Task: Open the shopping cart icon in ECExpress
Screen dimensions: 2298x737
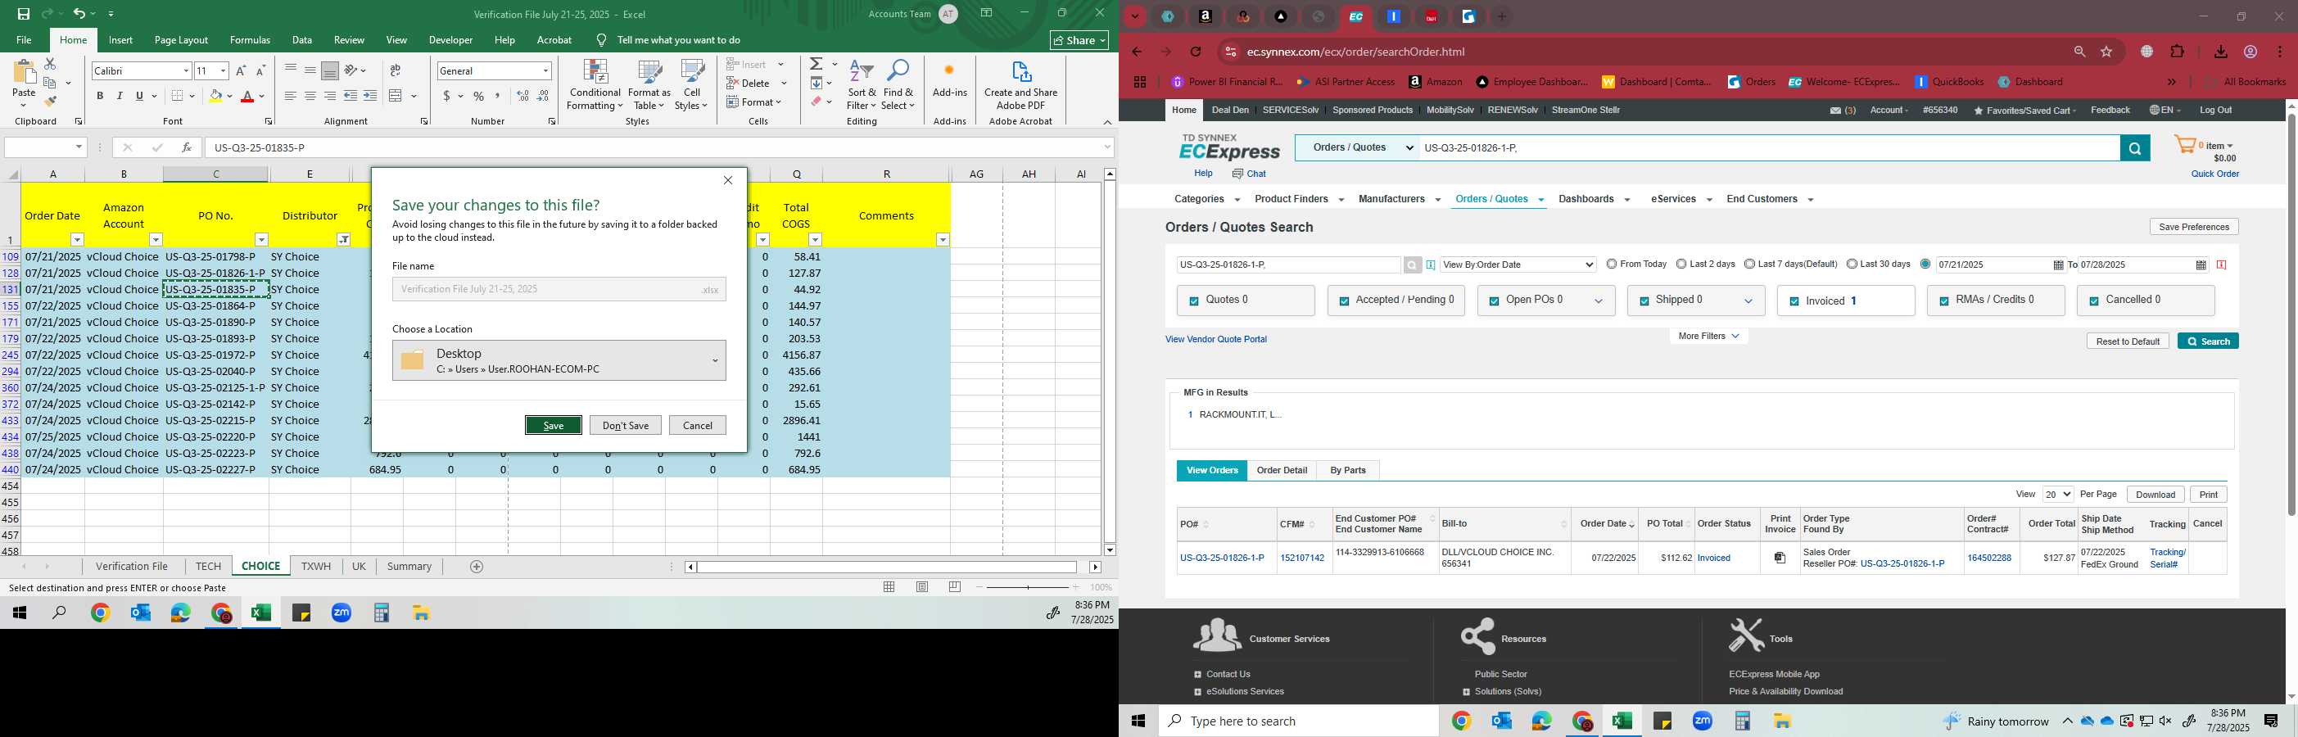Action: click(2185, 145)
